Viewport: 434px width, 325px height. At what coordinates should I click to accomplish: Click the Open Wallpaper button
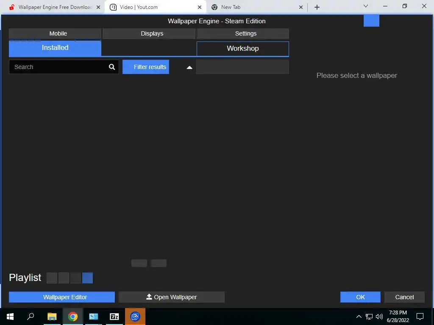point(172,297)
